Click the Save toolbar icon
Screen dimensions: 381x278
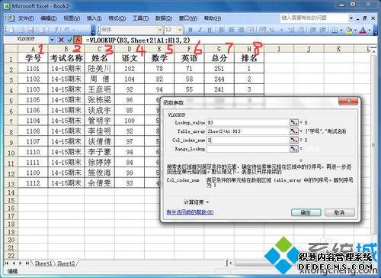31,30
